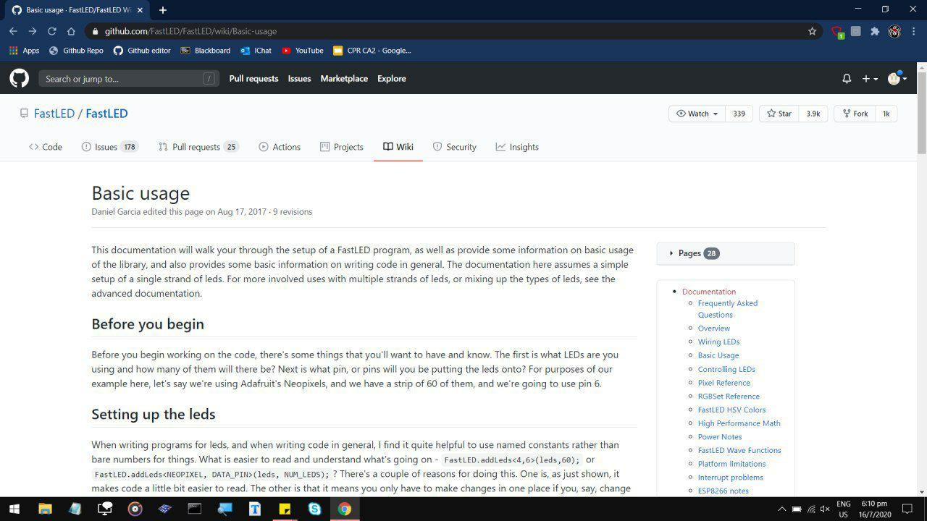Open the Windows Start menu
This screenshot has height=521, width=927.
14,509
